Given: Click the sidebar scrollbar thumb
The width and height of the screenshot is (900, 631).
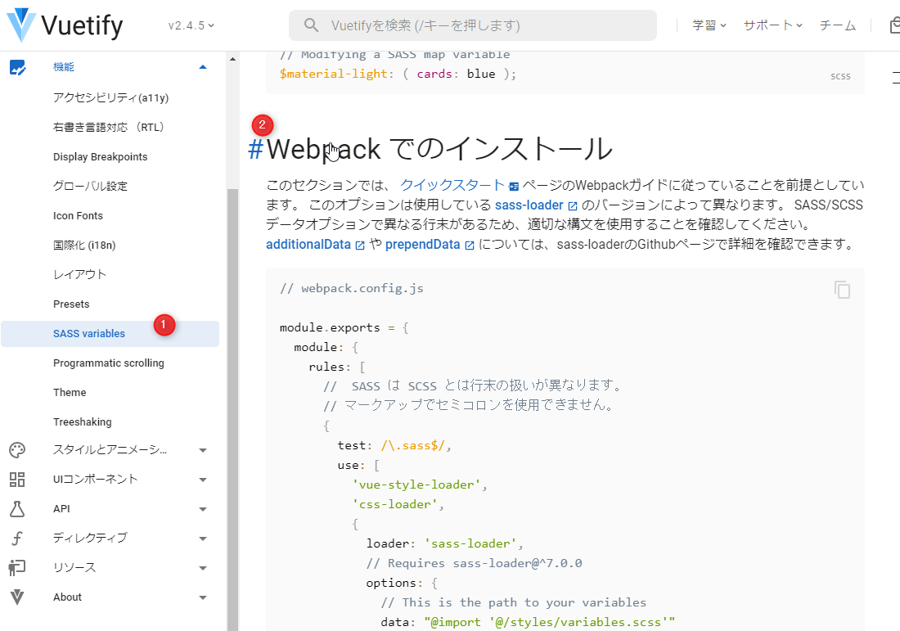Looking at the screenshot, I should 232,409.
